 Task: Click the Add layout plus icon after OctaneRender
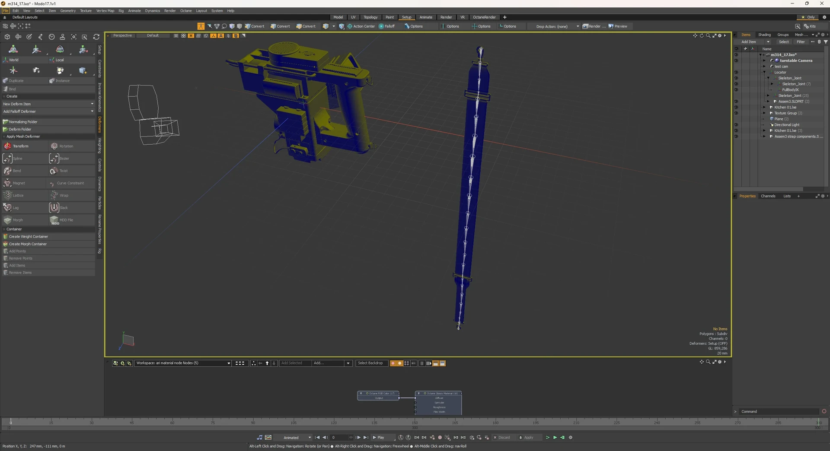(504, 17)
